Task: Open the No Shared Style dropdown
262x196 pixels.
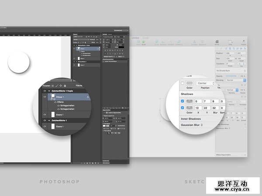Action: 231,70
